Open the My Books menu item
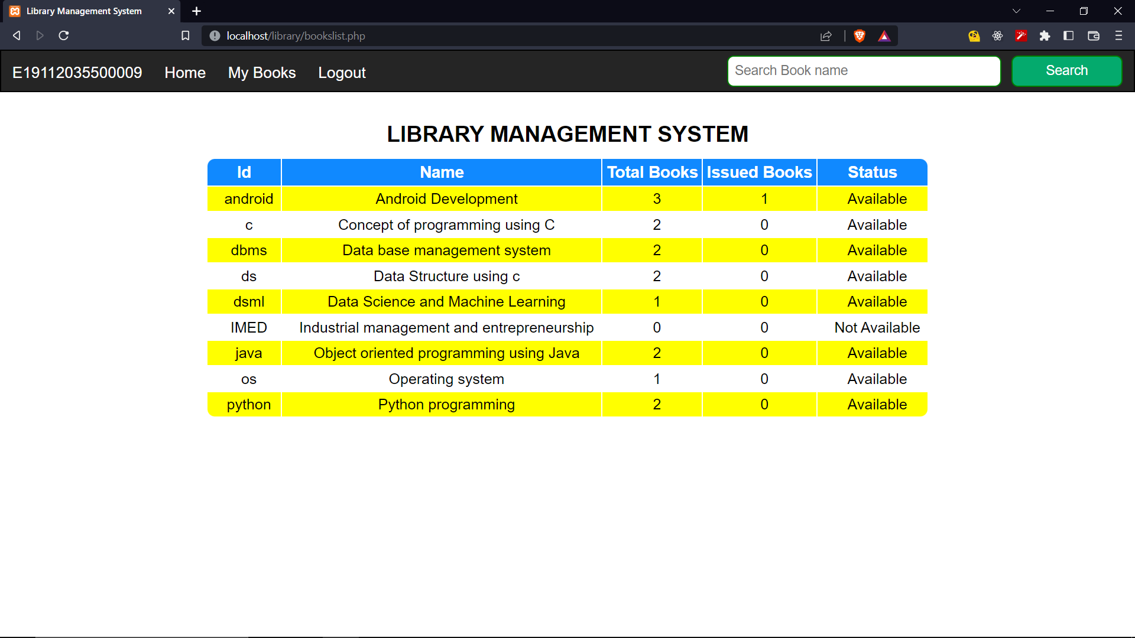Screen dimensions: 1135x638 click(x=261, y=73)
